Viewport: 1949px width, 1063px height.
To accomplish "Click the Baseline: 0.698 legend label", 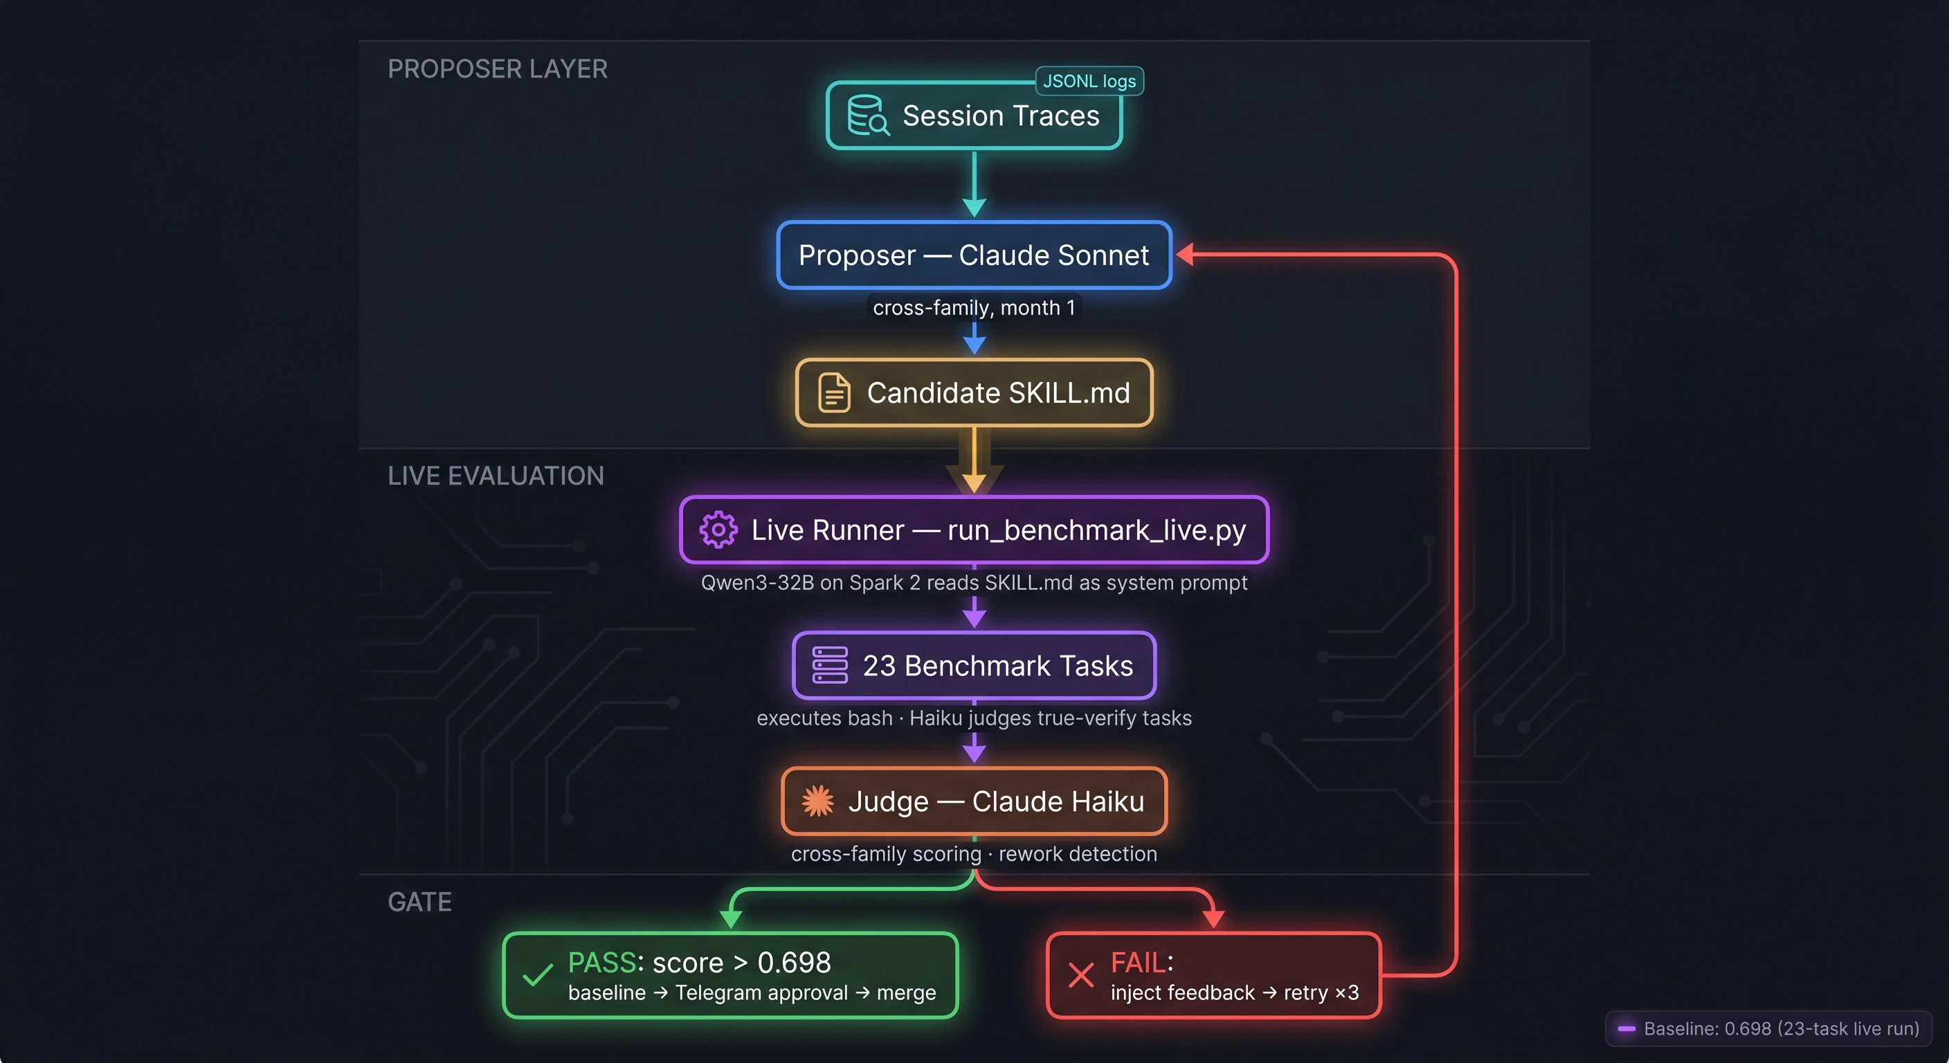I will point(1781,1029).
